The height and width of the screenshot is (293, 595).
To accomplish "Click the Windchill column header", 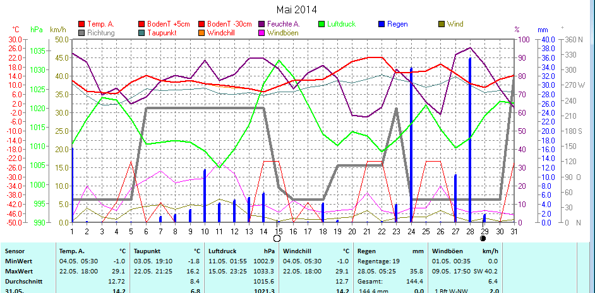I will tap(296, 251).
